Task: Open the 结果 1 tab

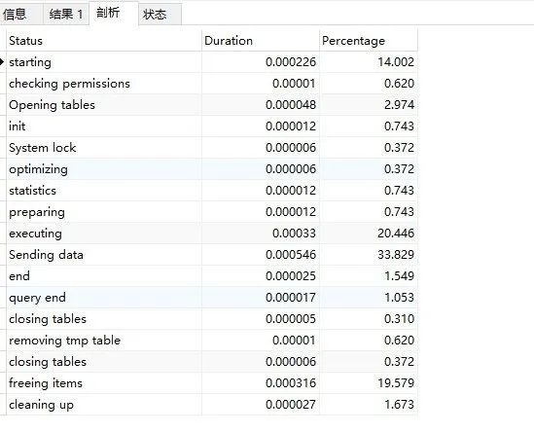Action: point(66,15)
